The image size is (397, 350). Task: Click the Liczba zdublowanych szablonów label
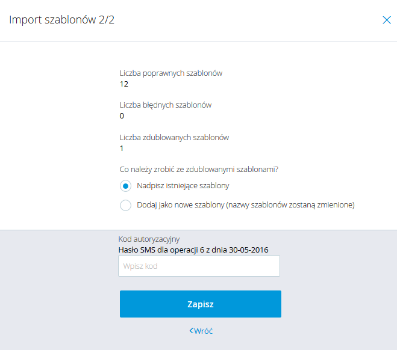[x=174, y=138]
